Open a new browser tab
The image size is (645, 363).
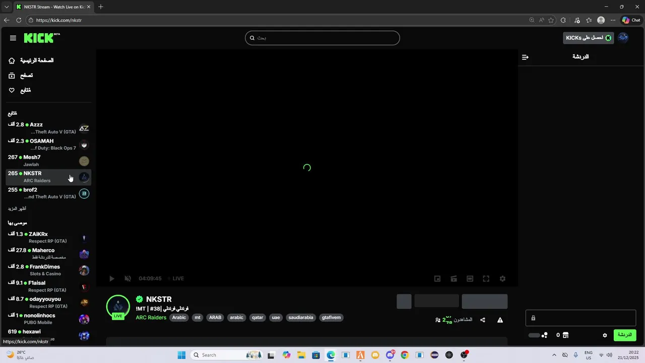pyautogui.click(x=101, y=7)
